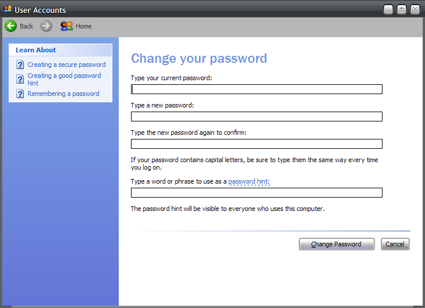Screen dimensions: 425x308
Task: Click the grey Forward arrow icon
Action: tap(47, 26)
